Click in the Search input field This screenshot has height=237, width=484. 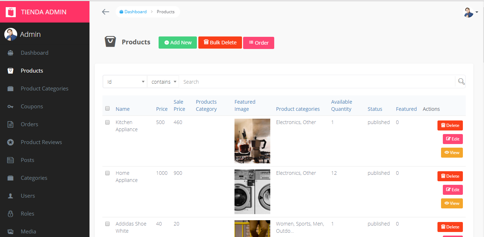click(x=317, y=82)
